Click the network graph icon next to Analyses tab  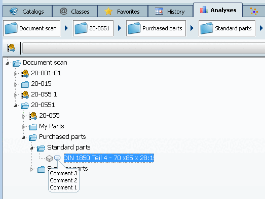[254, 11]
